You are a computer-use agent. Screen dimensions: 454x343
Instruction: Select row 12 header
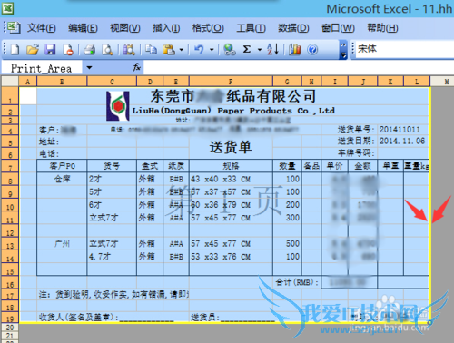pyautogui.click(x=10, y=230)
